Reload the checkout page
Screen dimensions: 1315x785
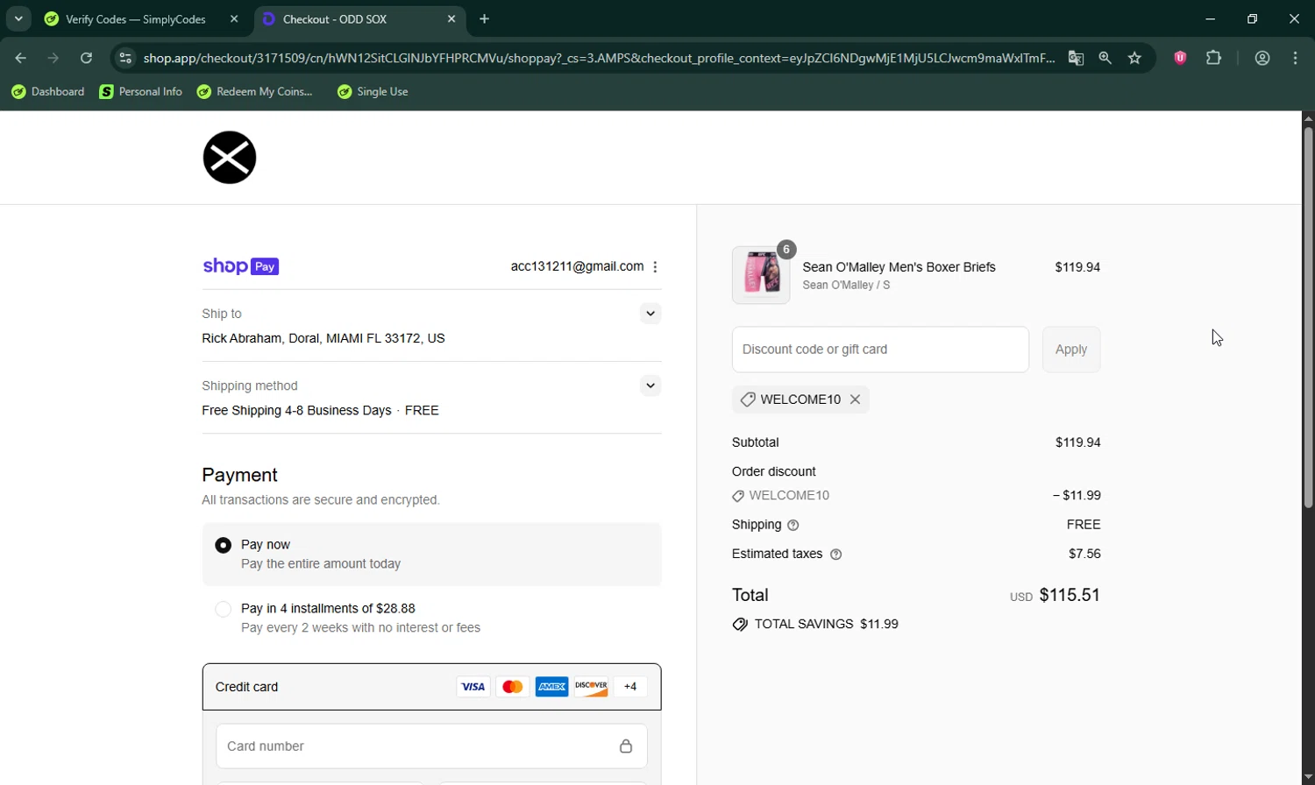86,59
